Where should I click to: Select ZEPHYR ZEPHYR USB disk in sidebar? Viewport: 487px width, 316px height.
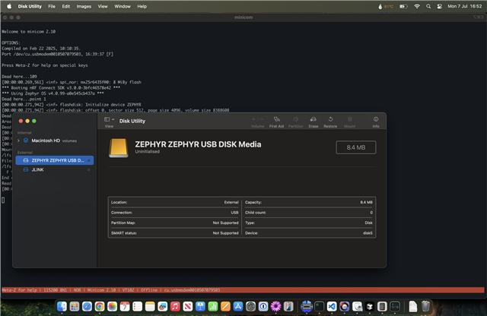pyautogui.click(x=55, y=160)
